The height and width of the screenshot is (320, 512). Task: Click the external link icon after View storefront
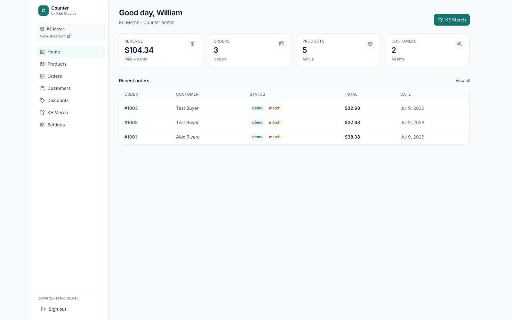[x=69, y=36]
